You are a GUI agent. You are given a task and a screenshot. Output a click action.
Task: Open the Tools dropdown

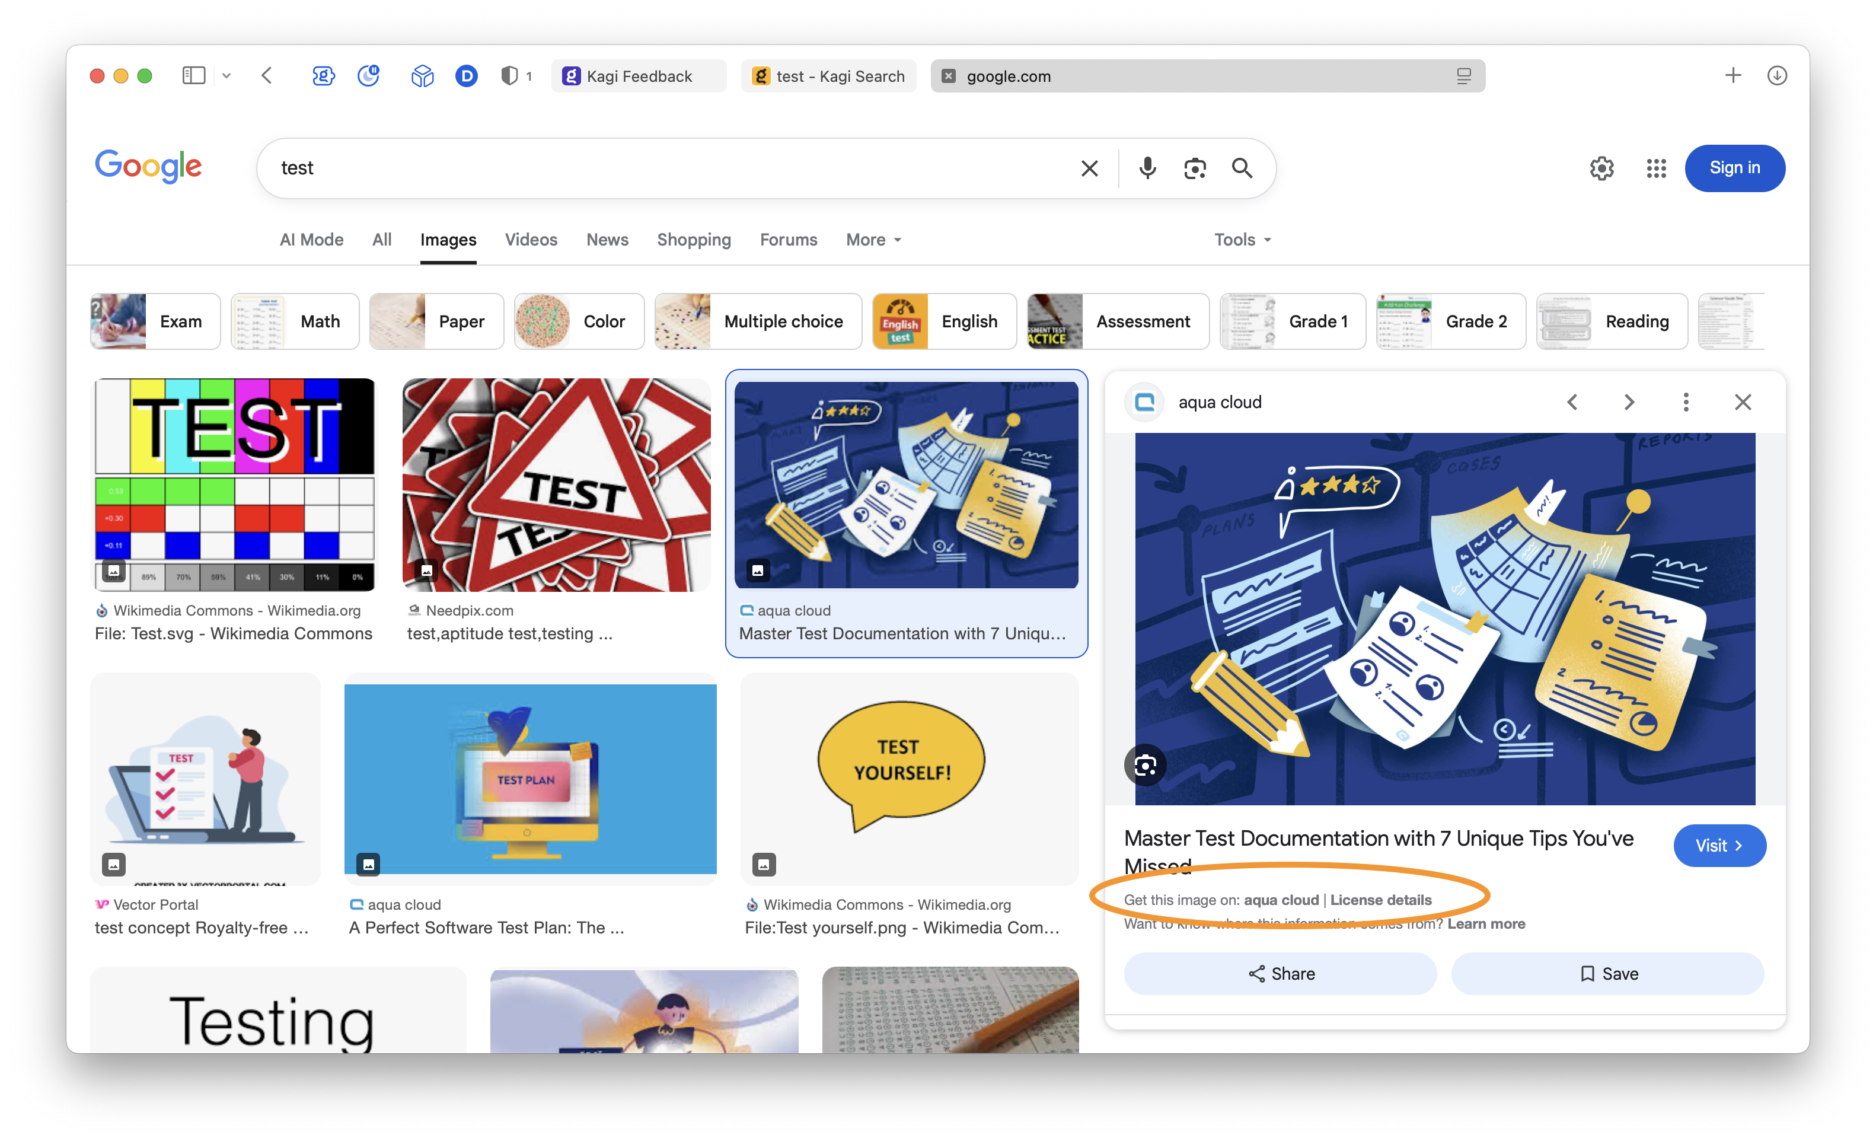point(1242,239)
